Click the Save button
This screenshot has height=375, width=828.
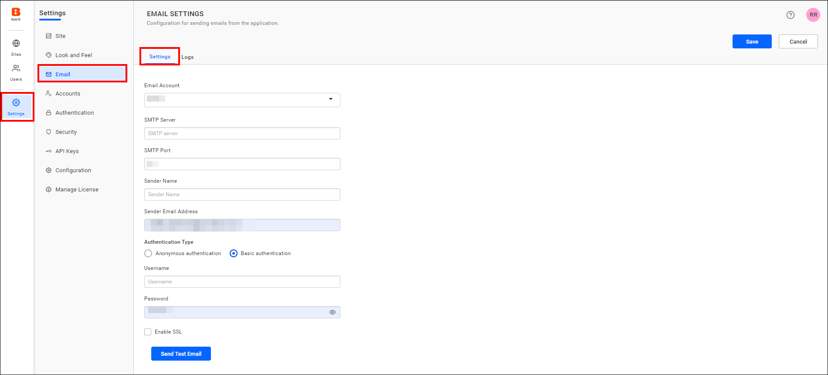point(752,41)
